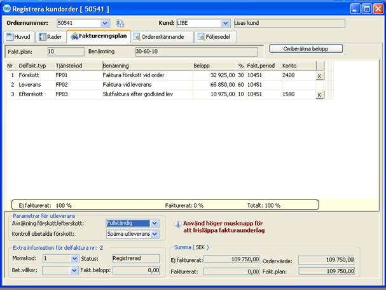The image size is (386, 290).
Task: Click the Benämning field showing 30-60-10
Action: click(196, 52)
